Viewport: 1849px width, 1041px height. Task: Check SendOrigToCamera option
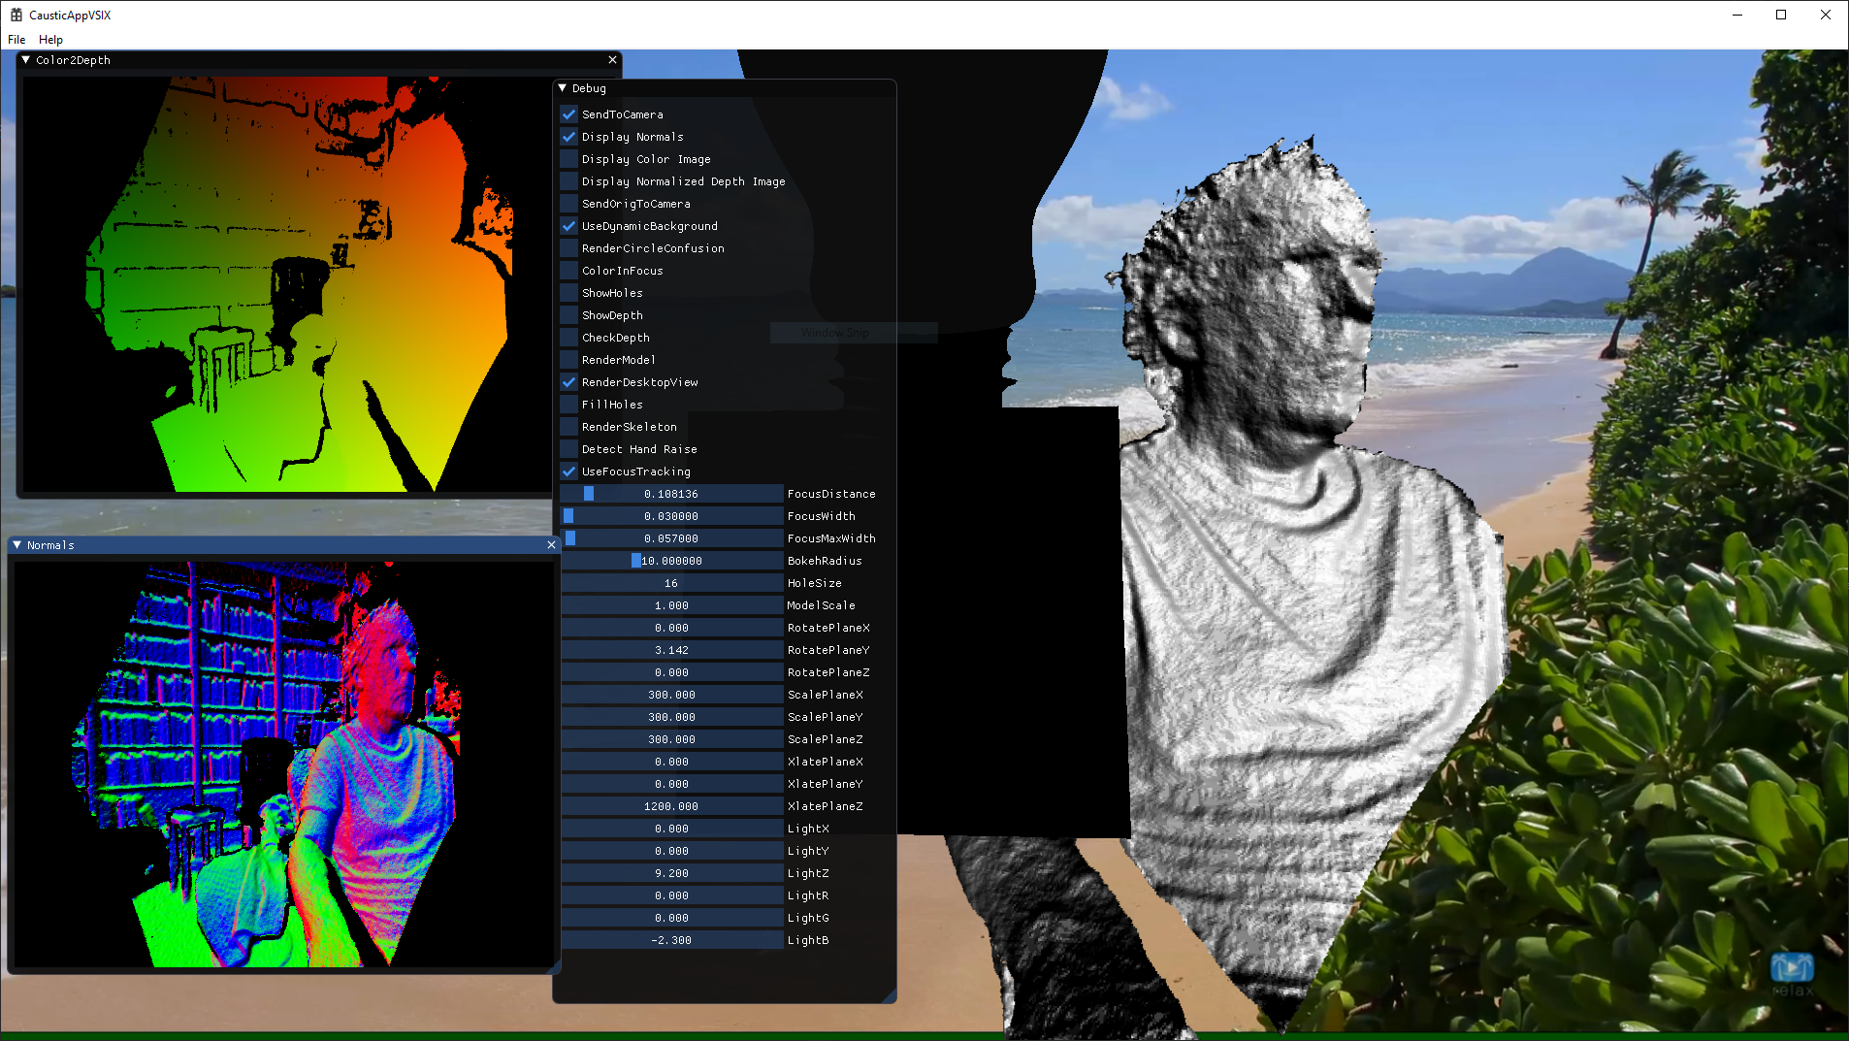tap(569, 204)
